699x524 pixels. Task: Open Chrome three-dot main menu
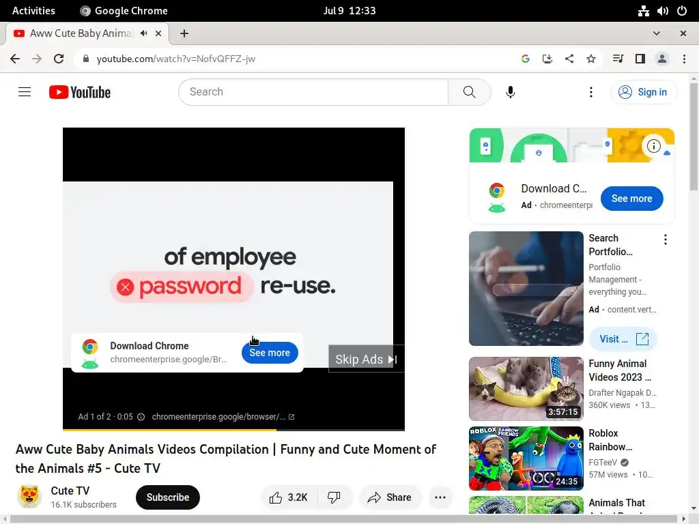tap(684, 59)
